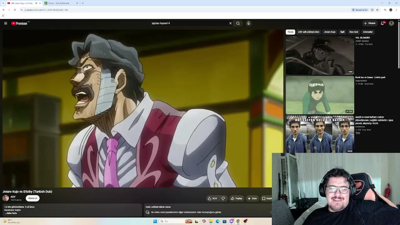400x225 pixels.
Task: Clear the search box with the X
Action: (230, 23)
